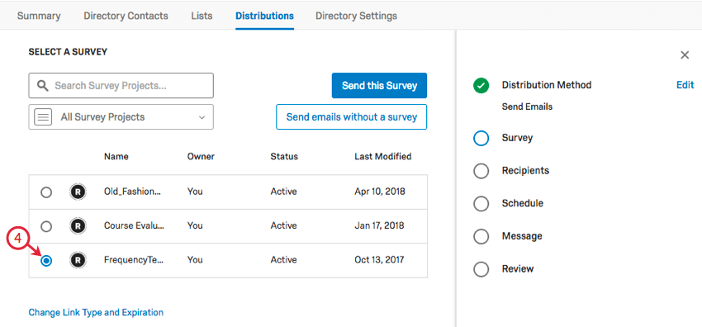Click the Send this Survey button
The width and height of the screenshot is (702, 327).
[379, 85]
